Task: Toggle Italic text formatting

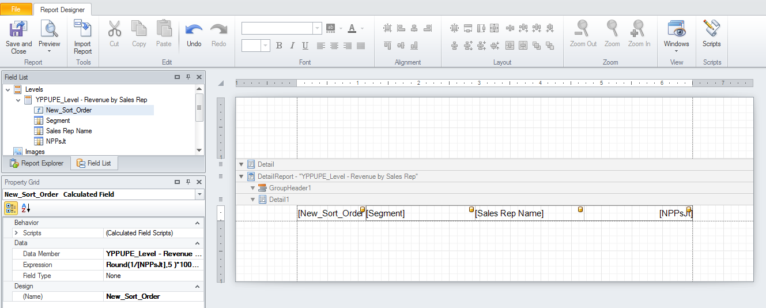Action: click(x=292, y=46)
